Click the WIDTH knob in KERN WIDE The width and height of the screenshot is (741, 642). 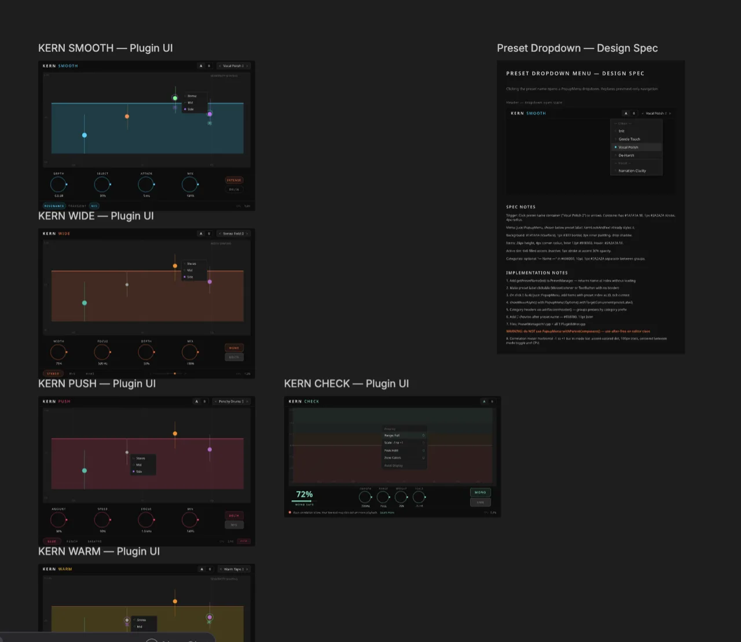(58, 352)
